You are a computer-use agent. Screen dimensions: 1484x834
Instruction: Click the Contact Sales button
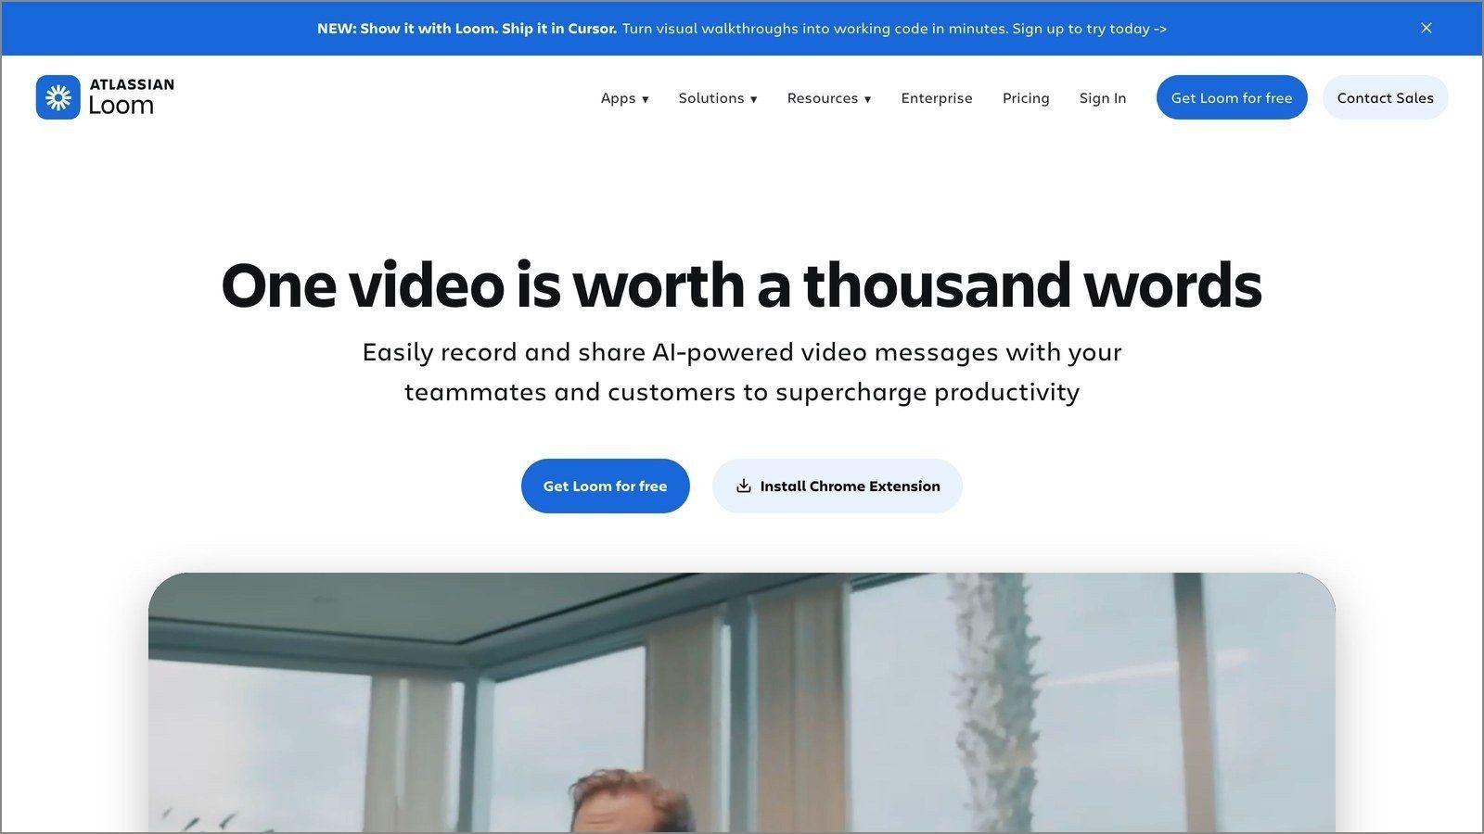pyautogui.click(x=1385, y=97)
